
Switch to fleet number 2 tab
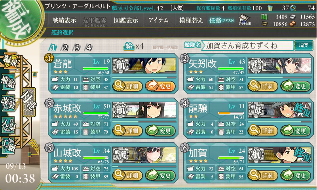[x=65, y=48]
